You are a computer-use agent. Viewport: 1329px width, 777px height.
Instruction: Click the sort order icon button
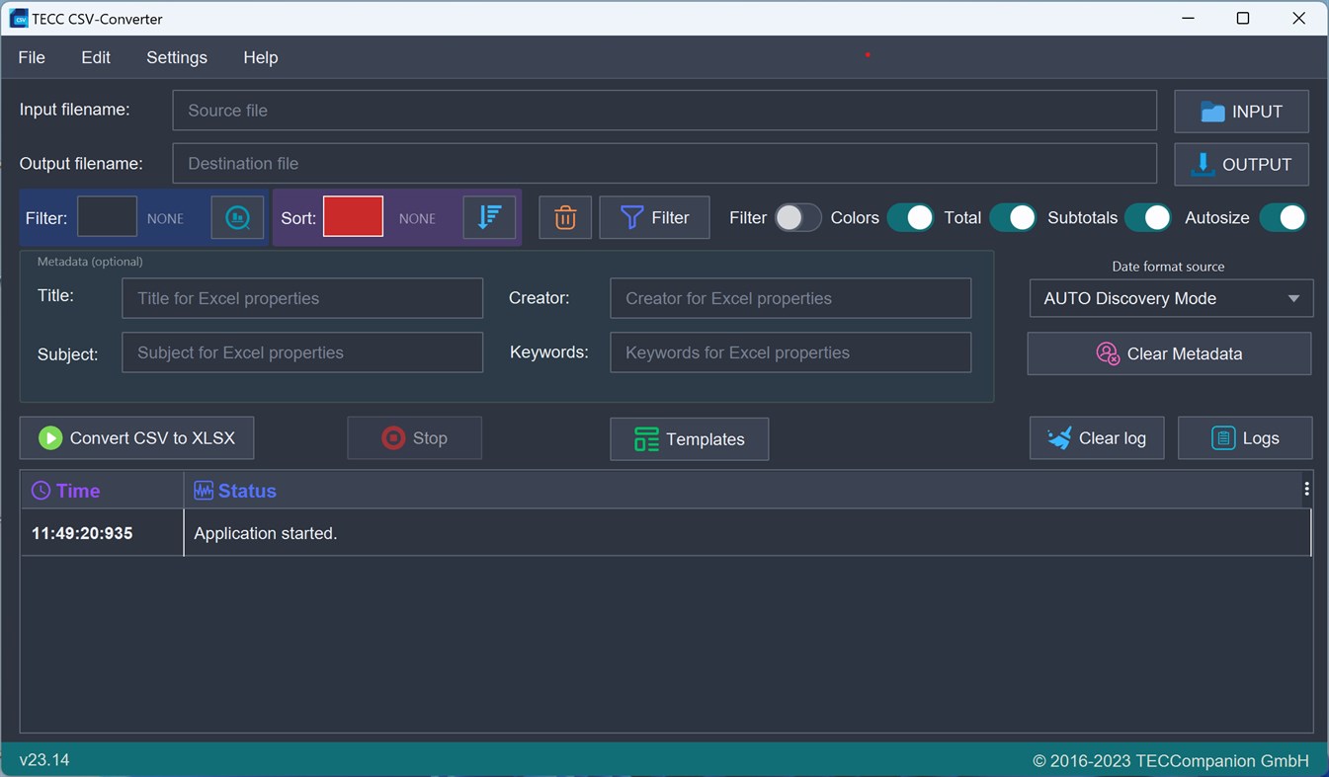point(489,217)
